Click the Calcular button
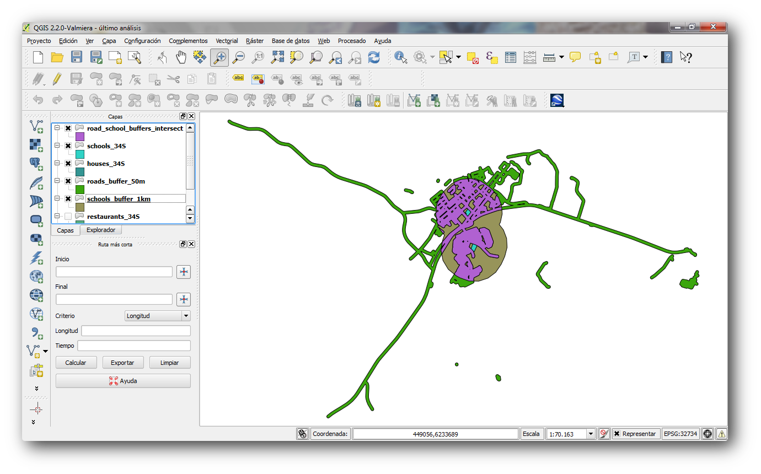Viewport: 761px width, 474px height. pyautogui.click(x=76, y=363)
